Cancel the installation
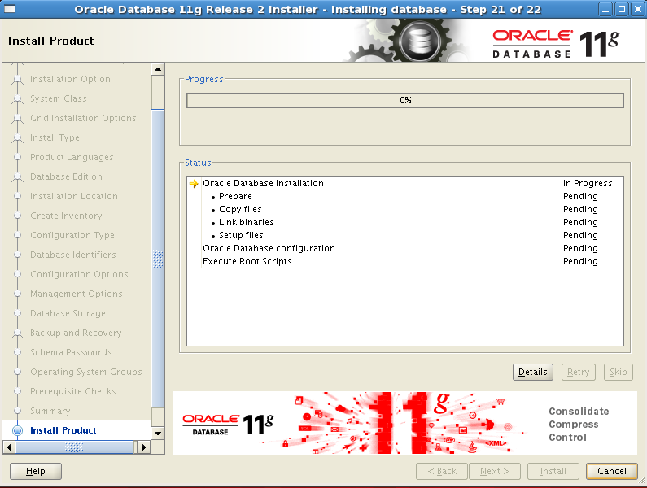Image resolution: width=647 pixels, height=488 pixels. point(611,471)
